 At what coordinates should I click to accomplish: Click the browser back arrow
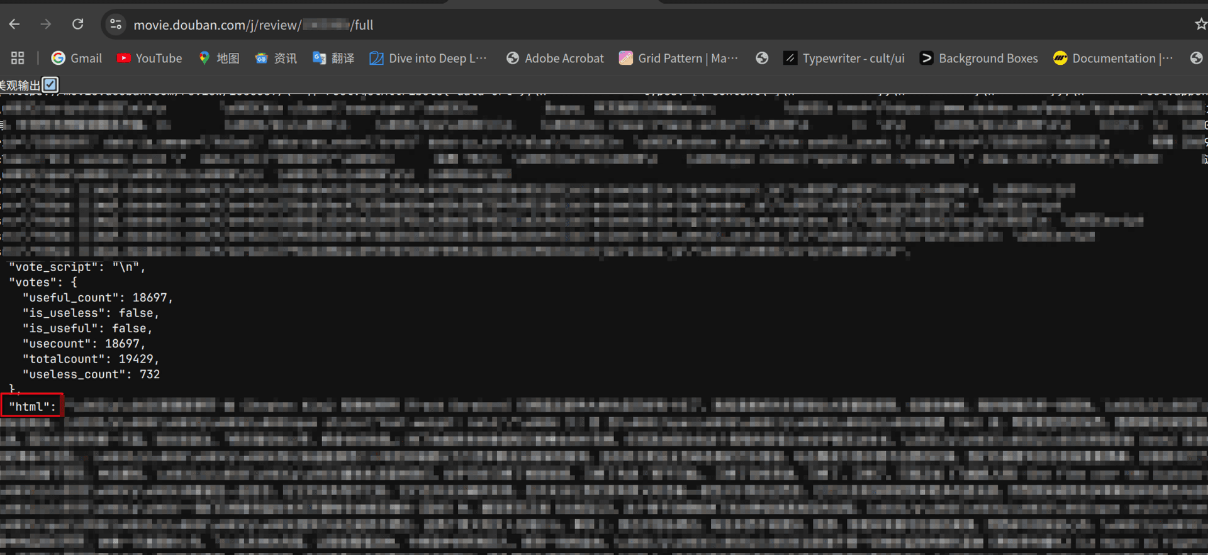(14, 25)
